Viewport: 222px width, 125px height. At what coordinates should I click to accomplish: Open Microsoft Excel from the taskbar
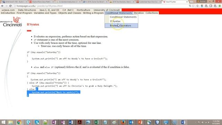[97, 122]
